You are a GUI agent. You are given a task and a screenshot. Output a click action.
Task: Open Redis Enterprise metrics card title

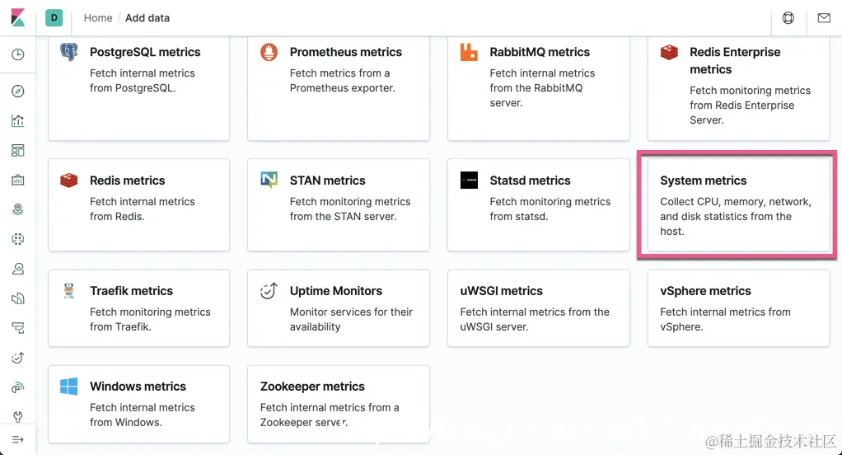[x=735, y=61]
